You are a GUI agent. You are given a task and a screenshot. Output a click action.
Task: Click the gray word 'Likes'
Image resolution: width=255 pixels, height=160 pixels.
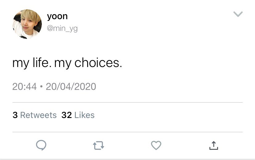84,115
